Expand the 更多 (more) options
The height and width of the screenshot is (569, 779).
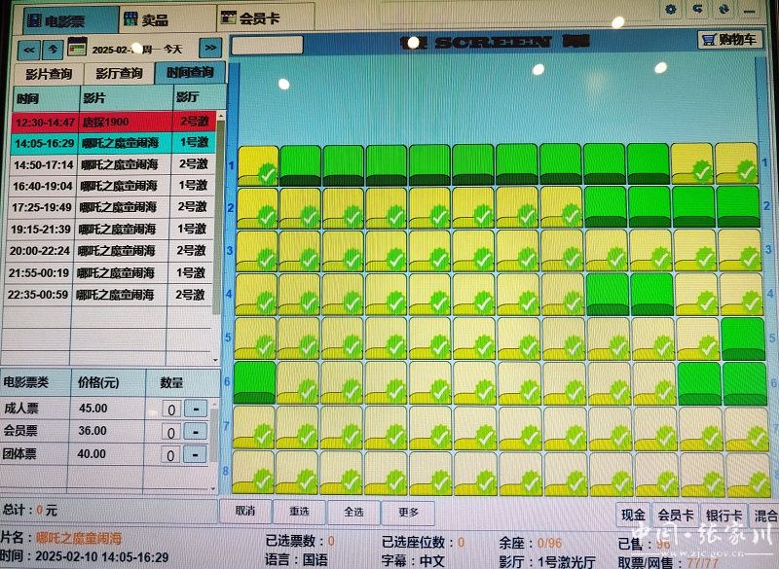[x=409, y=512]
